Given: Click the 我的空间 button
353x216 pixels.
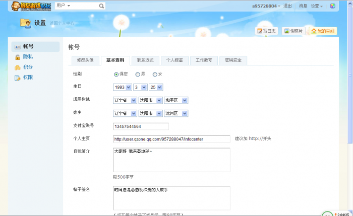Looking at the screenshot, I should click(323, 31).
